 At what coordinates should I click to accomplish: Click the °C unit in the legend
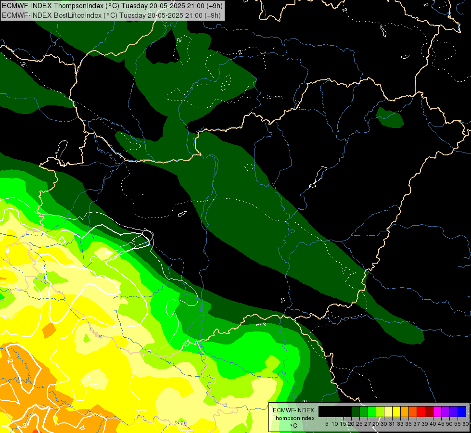294,426
